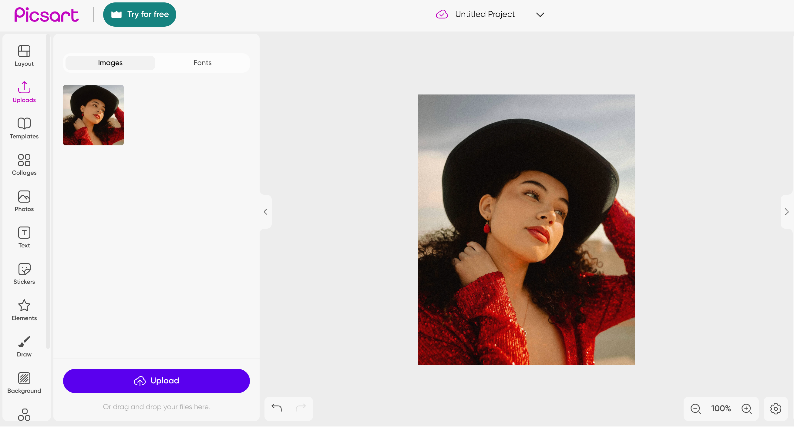This screenshot has height=427, width=794.
Task: Click the 100% zoom level
Action: 721,409
